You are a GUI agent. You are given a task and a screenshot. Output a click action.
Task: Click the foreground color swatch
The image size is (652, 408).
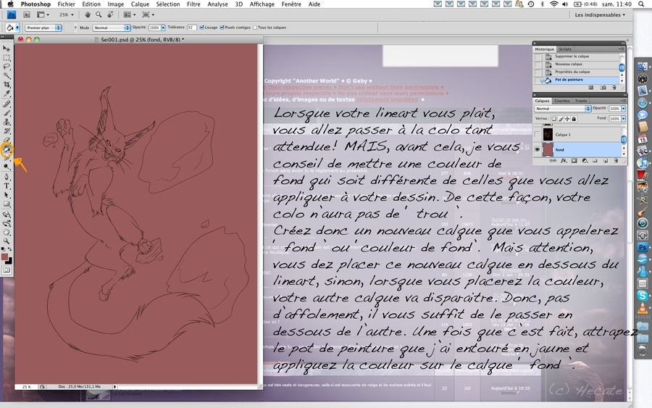point(4,257)
